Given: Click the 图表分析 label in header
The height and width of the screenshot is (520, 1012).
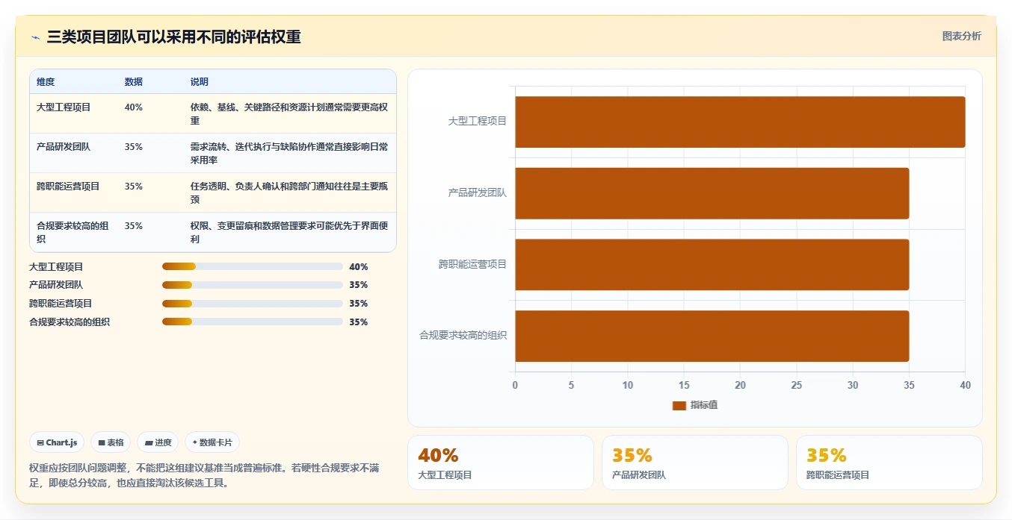Looking at the screenshot, I should 961,36.
